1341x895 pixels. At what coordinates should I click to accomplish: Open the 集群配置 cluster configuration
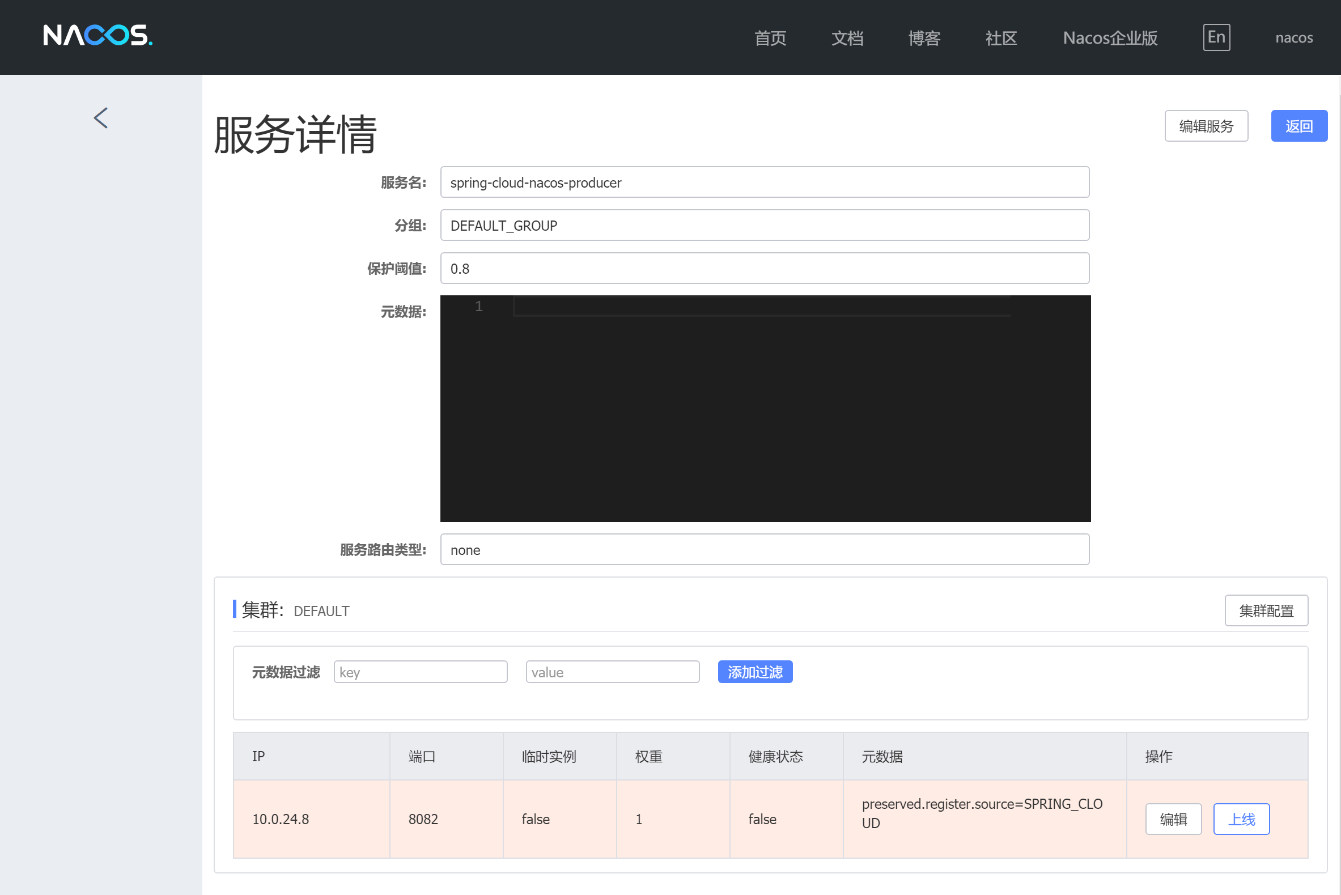point(1266,610)
